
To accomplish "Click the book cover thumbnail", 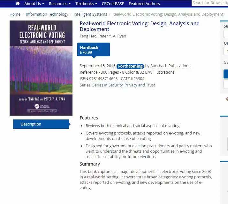I will [41, 68].
